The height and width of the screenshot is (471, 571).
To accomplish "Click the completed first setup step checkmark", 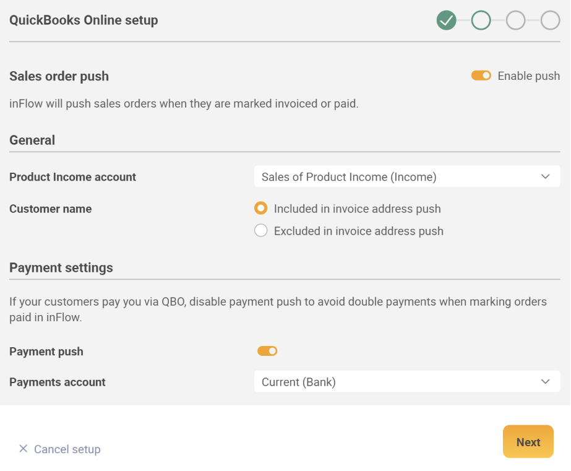I will point(446,20).
